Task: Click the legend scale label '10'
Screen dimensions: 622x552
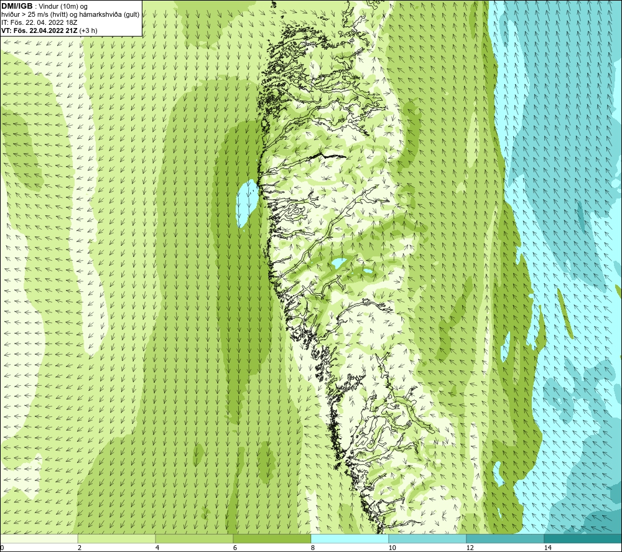Action: click(392, 548)
